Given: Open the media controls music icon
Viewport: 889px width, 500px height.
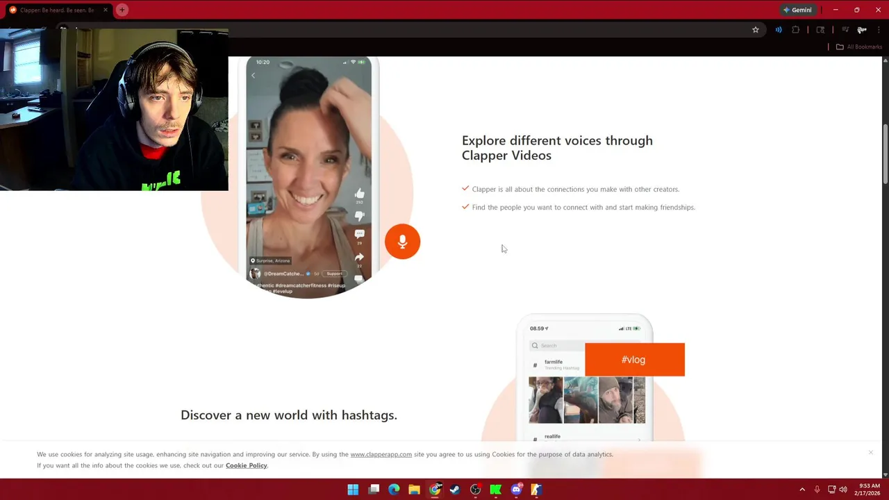Looking at the screenshot, I should click(845, 30).
